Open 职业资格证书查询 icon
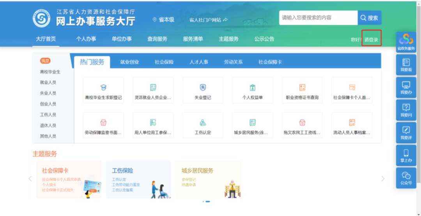 point(302,88)
